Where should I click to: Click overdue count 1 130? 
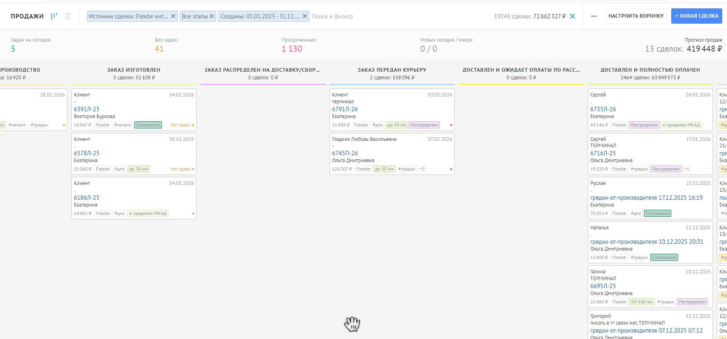(x=292, y=49)
